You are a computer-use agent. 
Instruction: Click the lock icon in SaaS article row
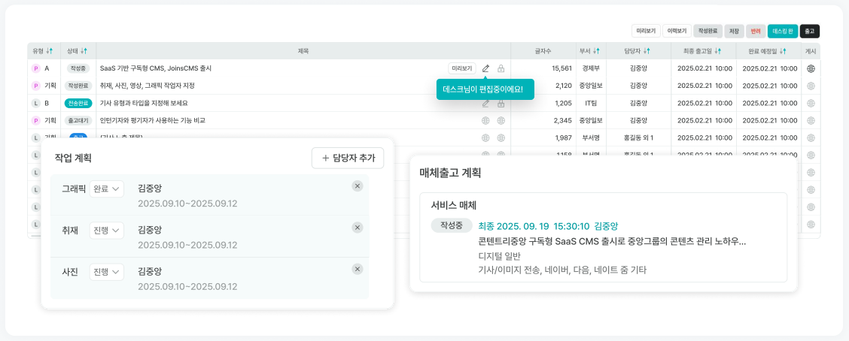click(x=501, y=68)
